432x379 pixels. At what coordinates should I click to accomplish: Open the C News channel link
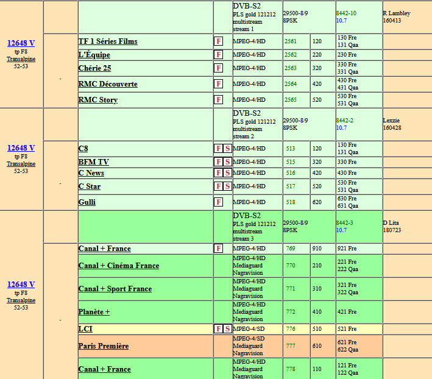91,173
